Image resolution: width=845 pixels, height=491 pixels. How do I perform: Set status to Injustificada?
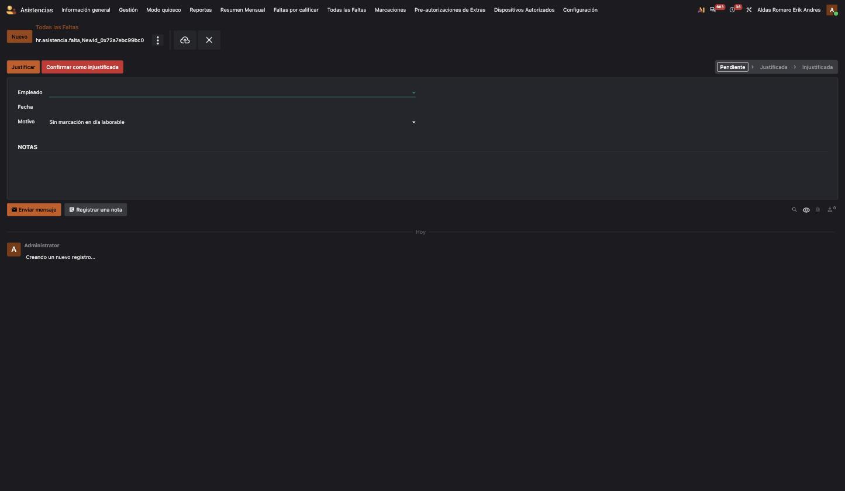click(x=817, y=67)
